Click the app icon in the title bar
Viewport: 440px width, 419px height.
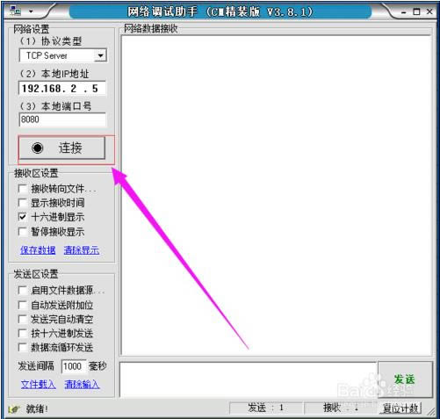point(15,11)
